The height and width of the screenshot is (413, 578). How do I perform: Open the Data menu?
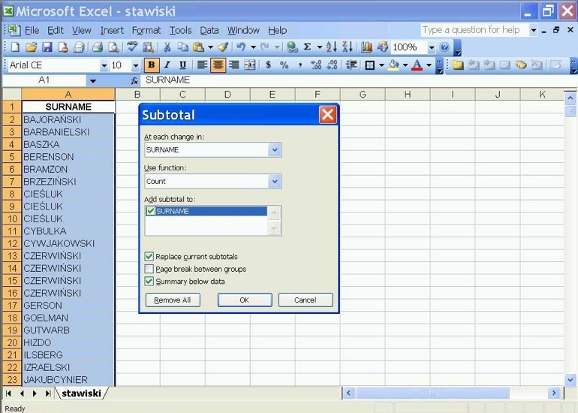pyautogui.click(x=209, y=30)
